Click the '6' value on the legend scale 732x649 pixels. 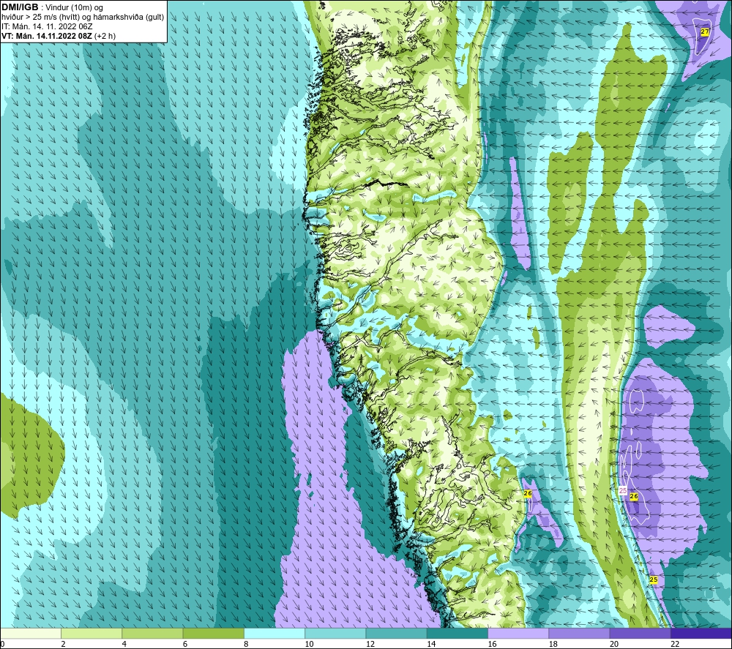point(185,645)
